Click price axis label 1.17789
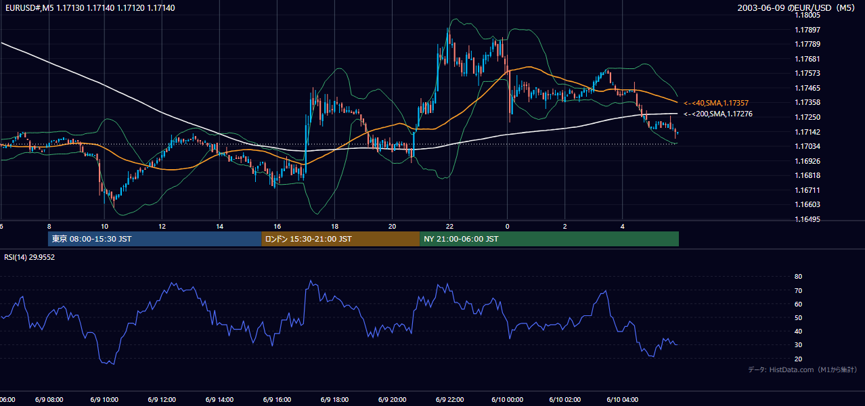 coord(806,44)
